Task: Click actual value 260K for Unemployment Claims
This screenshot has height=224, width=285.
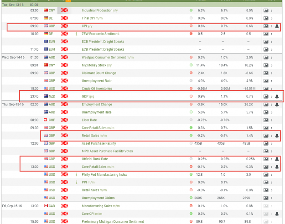Action: point(198,198)
